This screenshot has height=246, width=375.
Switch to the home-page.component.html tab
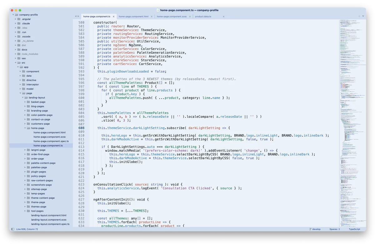pos(133,17)
